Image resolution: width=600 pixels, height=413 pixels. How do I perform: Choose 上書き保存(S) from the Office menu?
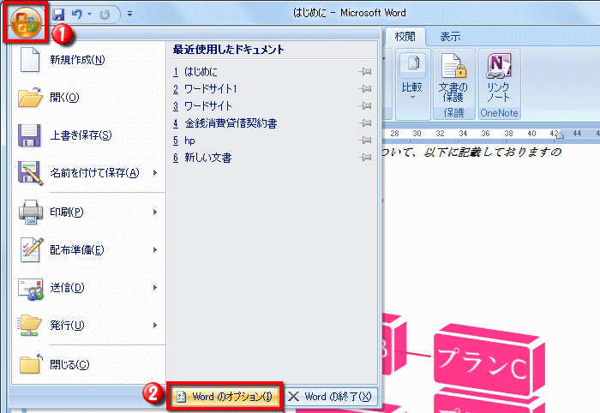(x=89, y=135)
